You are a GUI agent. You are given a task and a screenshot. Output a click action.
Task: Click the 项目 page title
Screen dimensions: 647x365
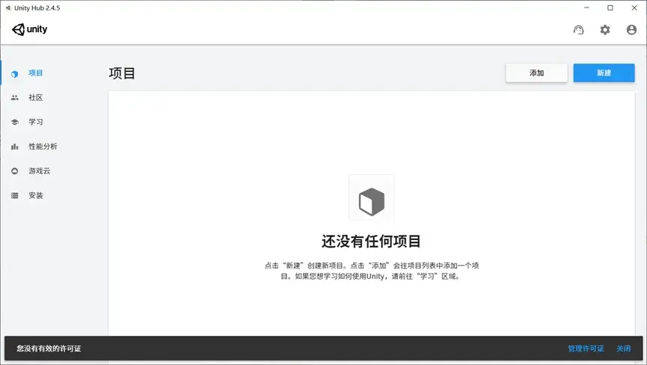122,73
